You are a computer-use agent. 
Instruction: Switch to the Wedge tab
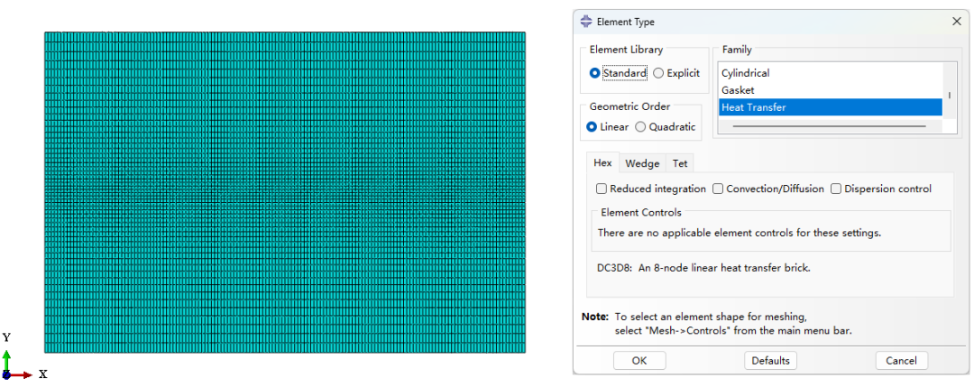pyautogui.click(x=642, y=163)
